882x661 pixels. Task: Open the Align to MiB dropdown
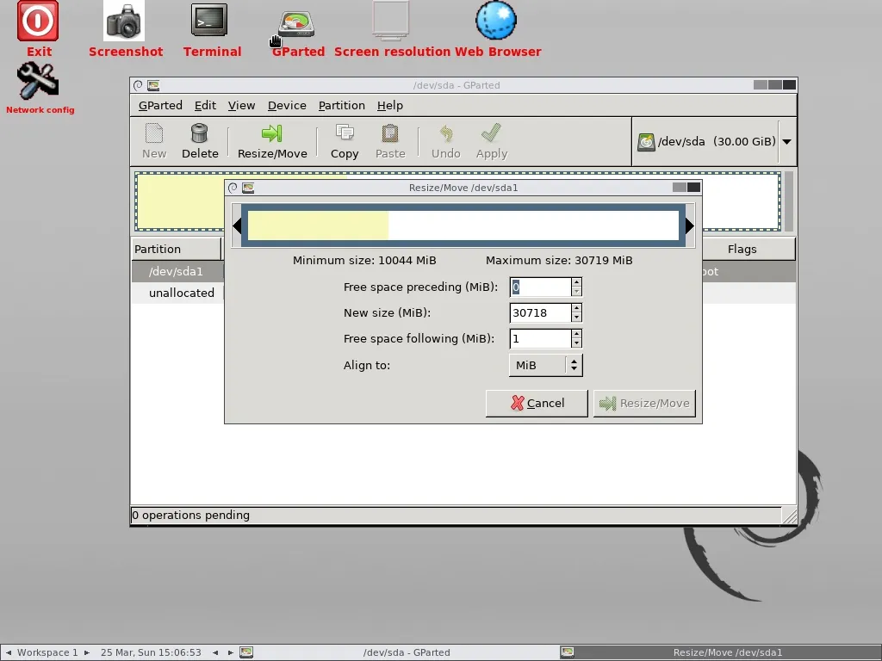click(x=546, y=365)
